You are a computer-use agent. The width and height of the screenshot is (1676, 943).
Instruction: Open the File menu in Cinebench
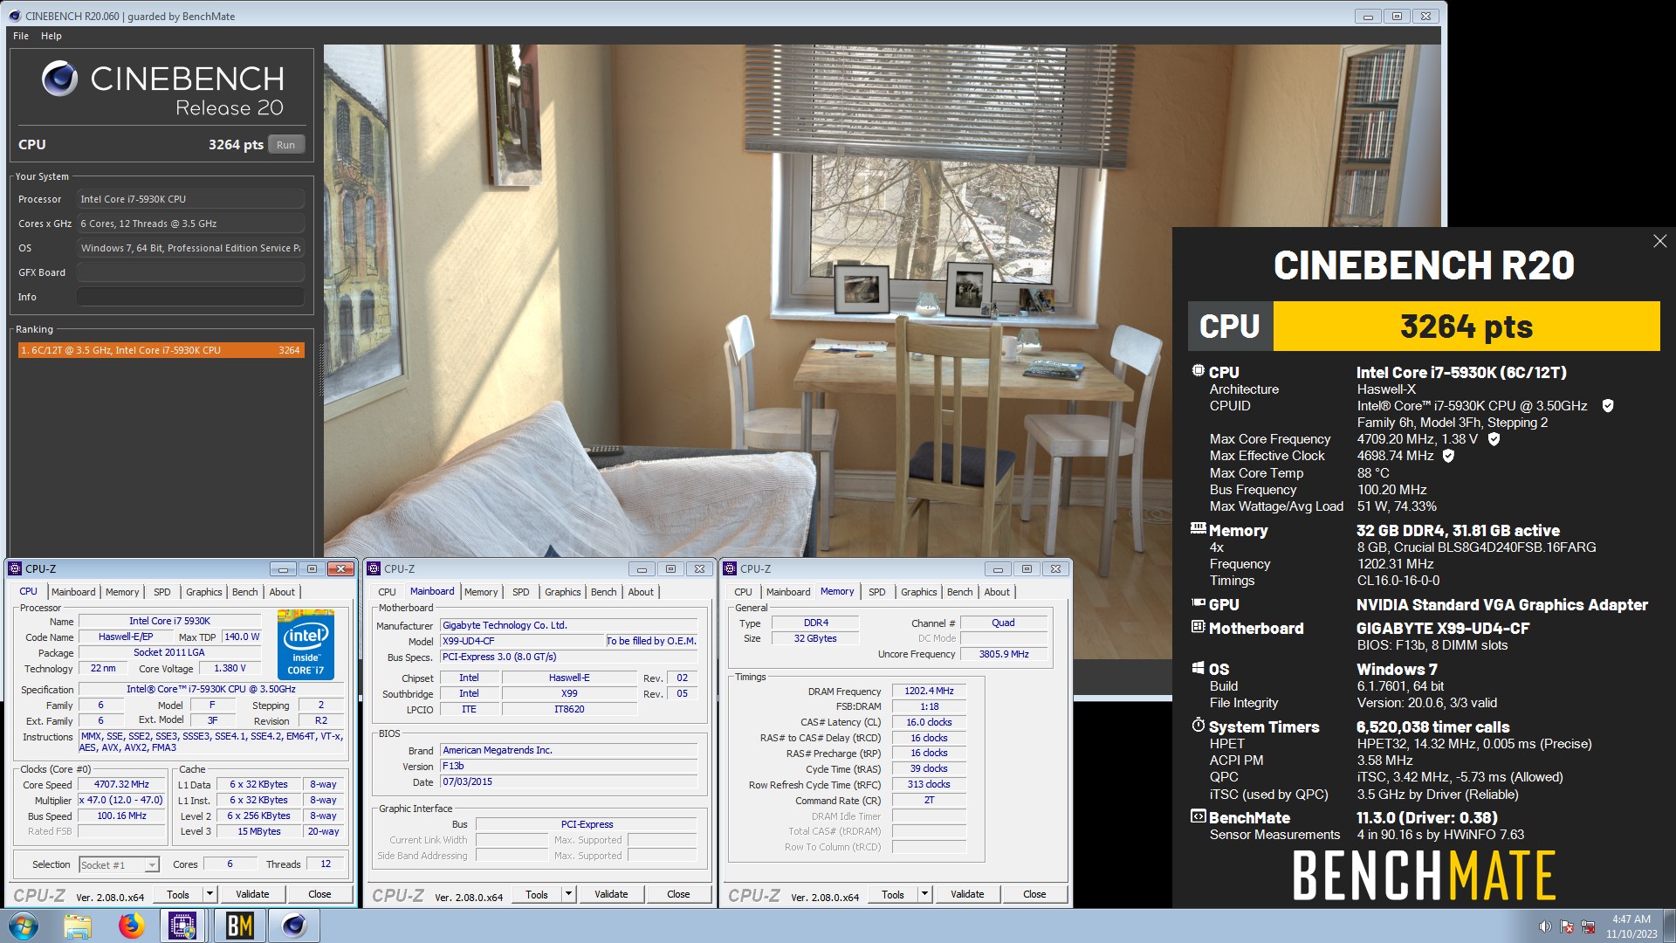(x=21, y=36)
